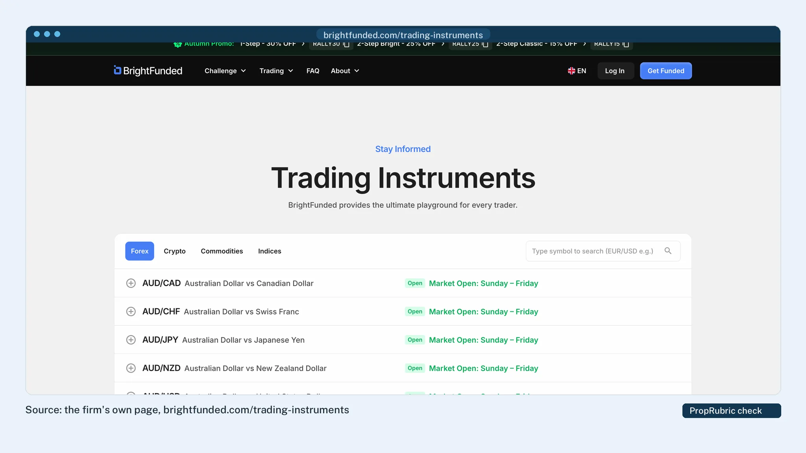Expand the AUD/CHF row plus icon
The image size is (806, 453).
(x=131, y=311)
